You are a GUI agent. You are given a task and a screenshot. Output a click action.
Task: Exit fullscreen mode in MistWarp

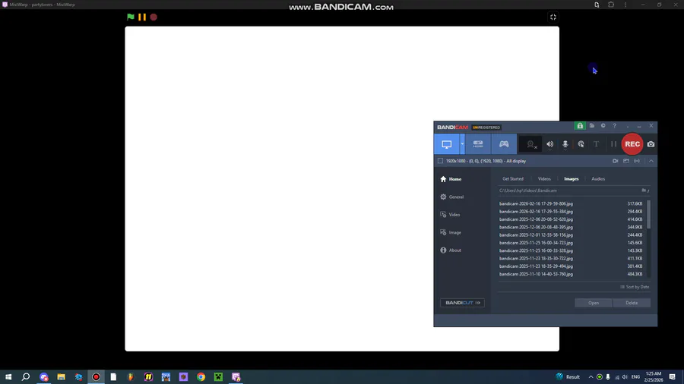click(553, 17)
